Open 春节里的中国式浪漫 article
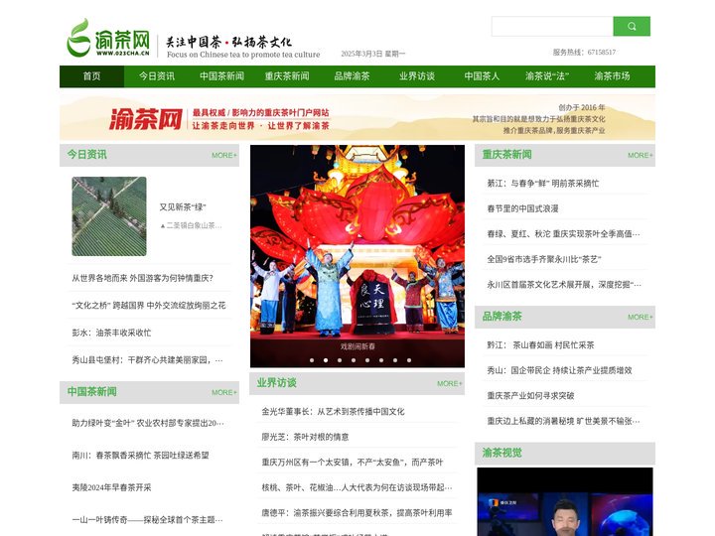 tap(522, 208)
